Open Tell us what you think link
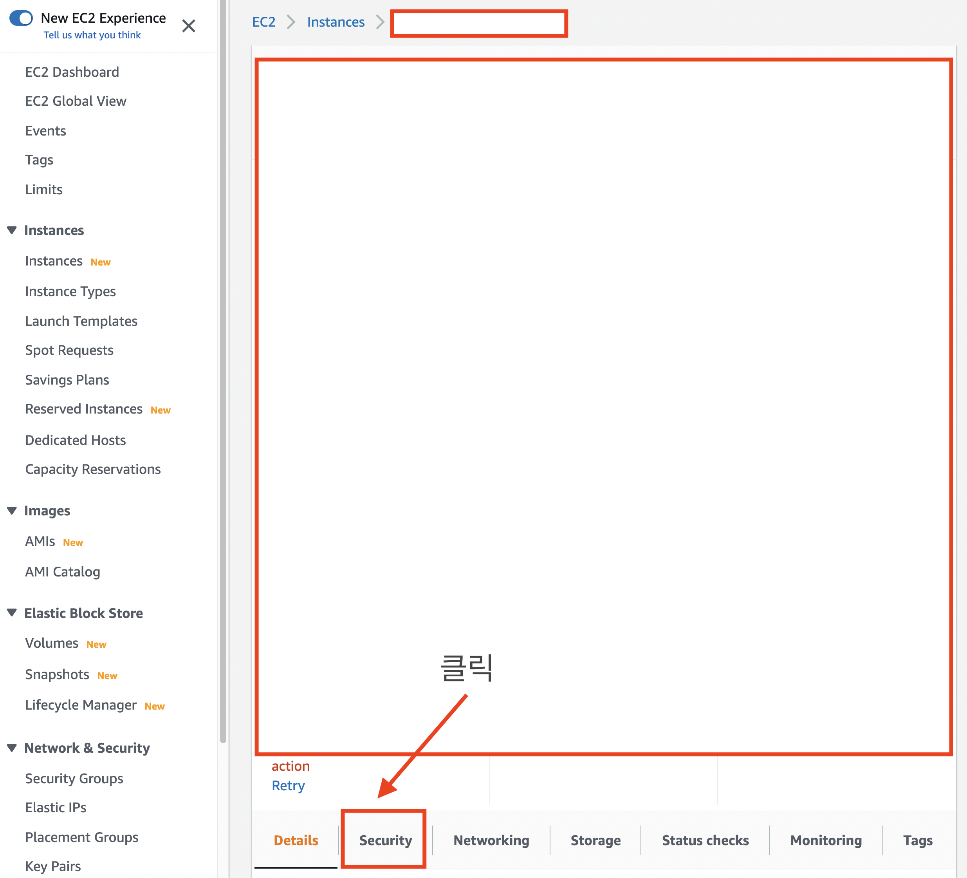 tap(92, 35)
